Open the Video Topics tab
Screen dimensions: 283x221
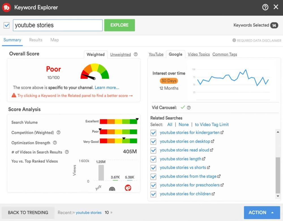click(x=199, y=54)
